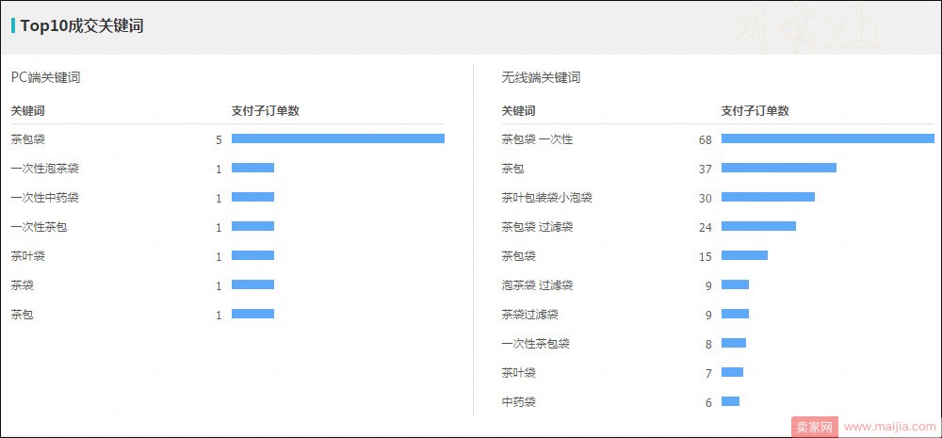Select the 茶叶包装袋小泡袋 keyword
The height and width of the screenshot is (438, 942).
[x=546, y=198]
